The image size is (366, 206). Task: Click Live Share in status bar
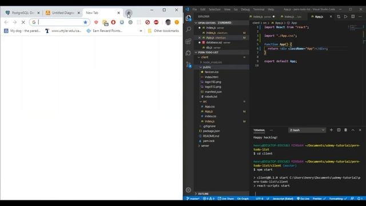pyautogui.click(x=226, y=199)
